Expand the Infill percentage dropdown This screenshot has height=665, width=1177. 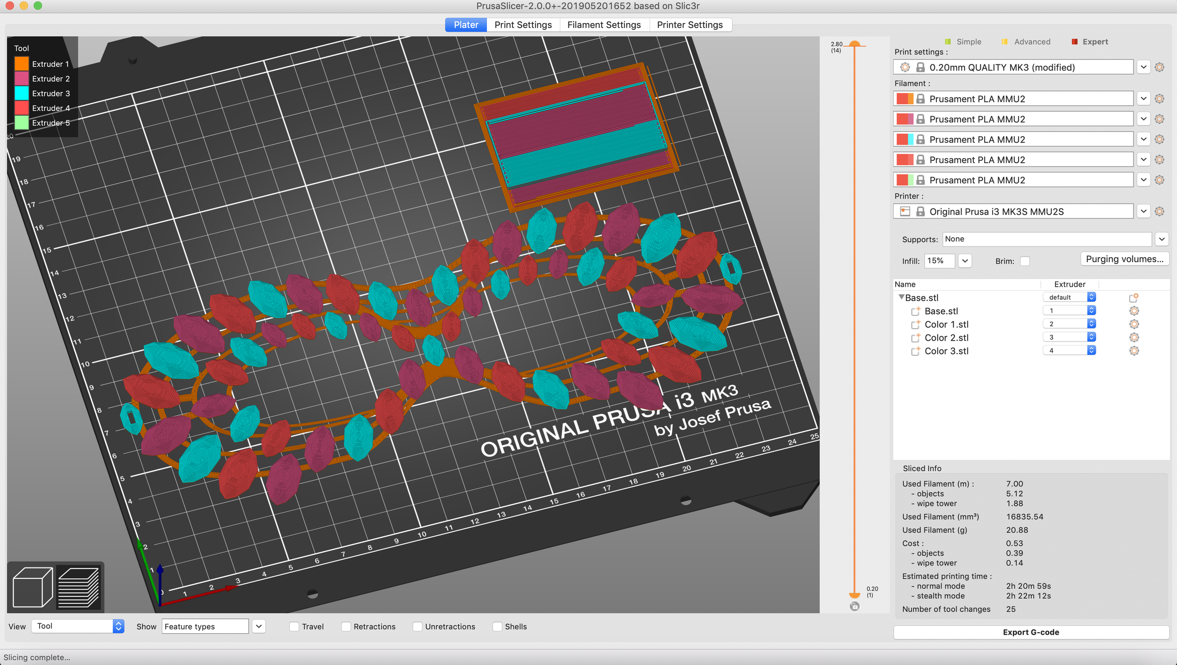pyautogui.click(x=965, y=261)
